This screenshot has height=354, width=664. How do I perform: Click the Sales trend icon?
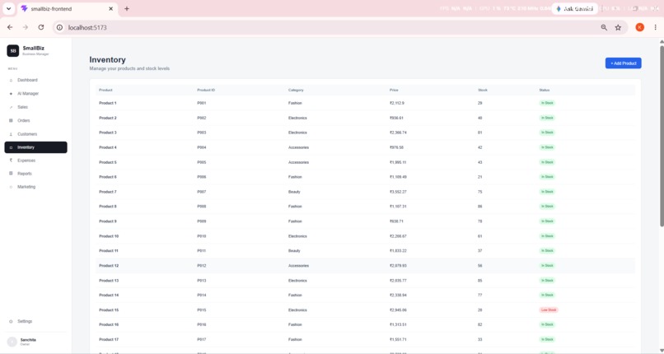pos(11,107)
